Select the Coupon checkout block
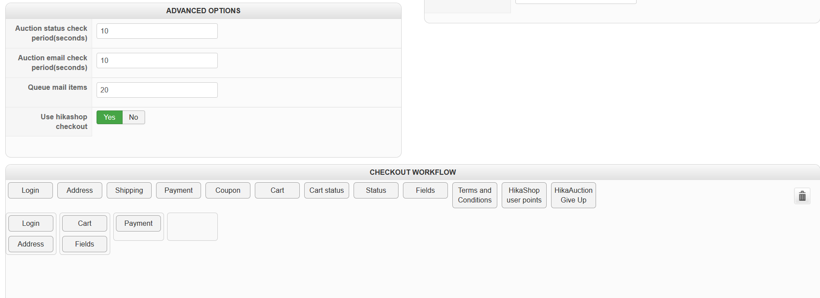The image size is (820, 298). 228,190
